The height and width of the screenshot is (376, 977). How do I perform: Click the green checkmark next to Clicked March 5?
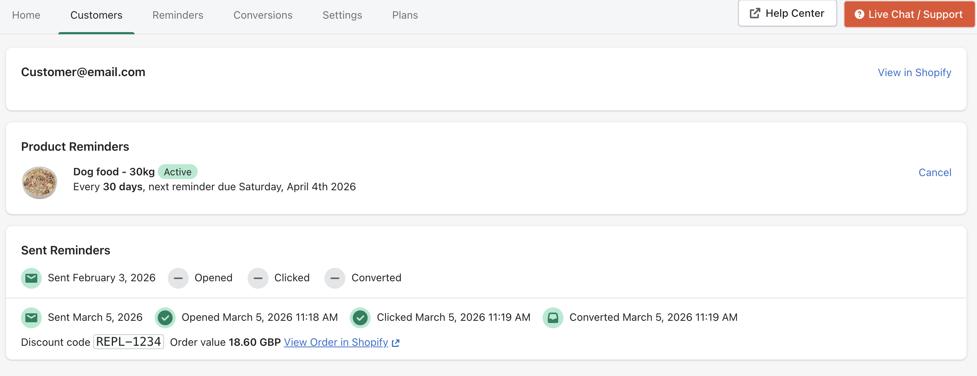(x=360, y=317)
